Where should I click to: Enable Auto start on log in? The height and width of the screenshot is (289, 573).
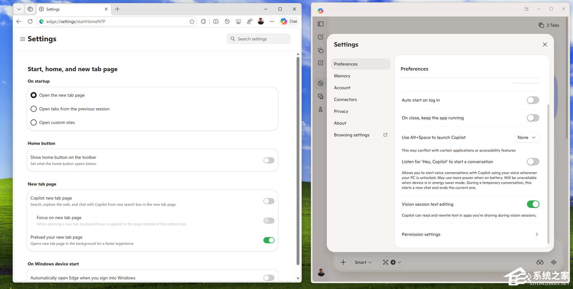(x=533, y=100)
